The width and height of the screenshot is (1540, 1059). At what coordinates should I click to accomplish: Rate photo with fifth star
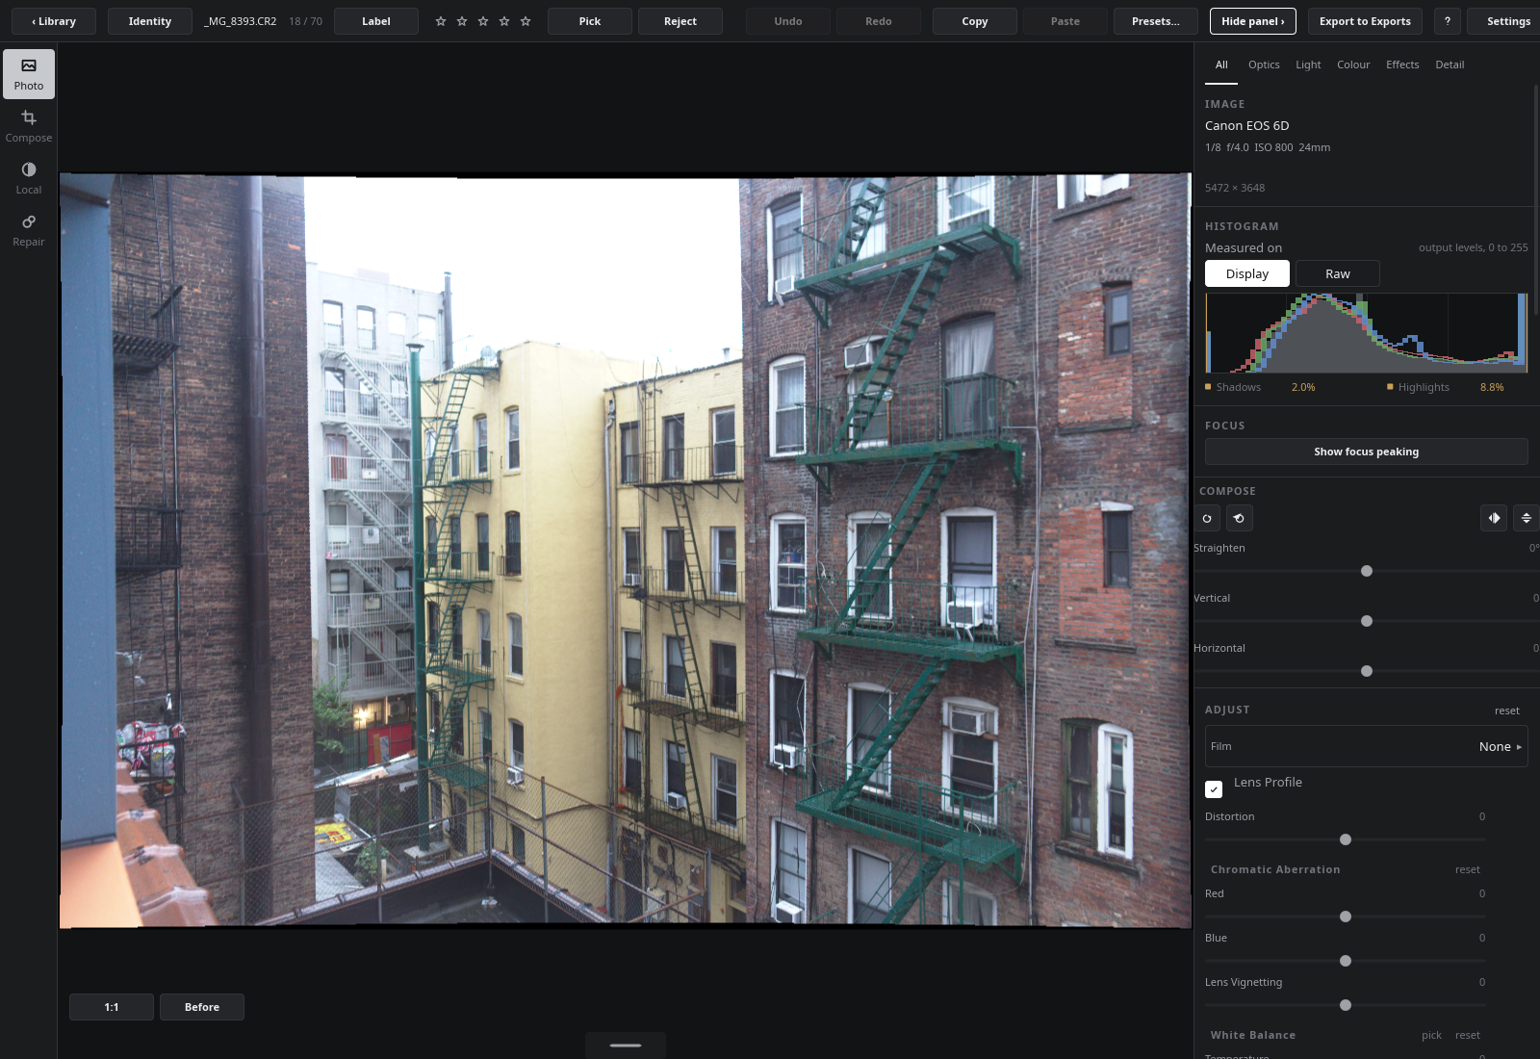(x=526, y=21)
